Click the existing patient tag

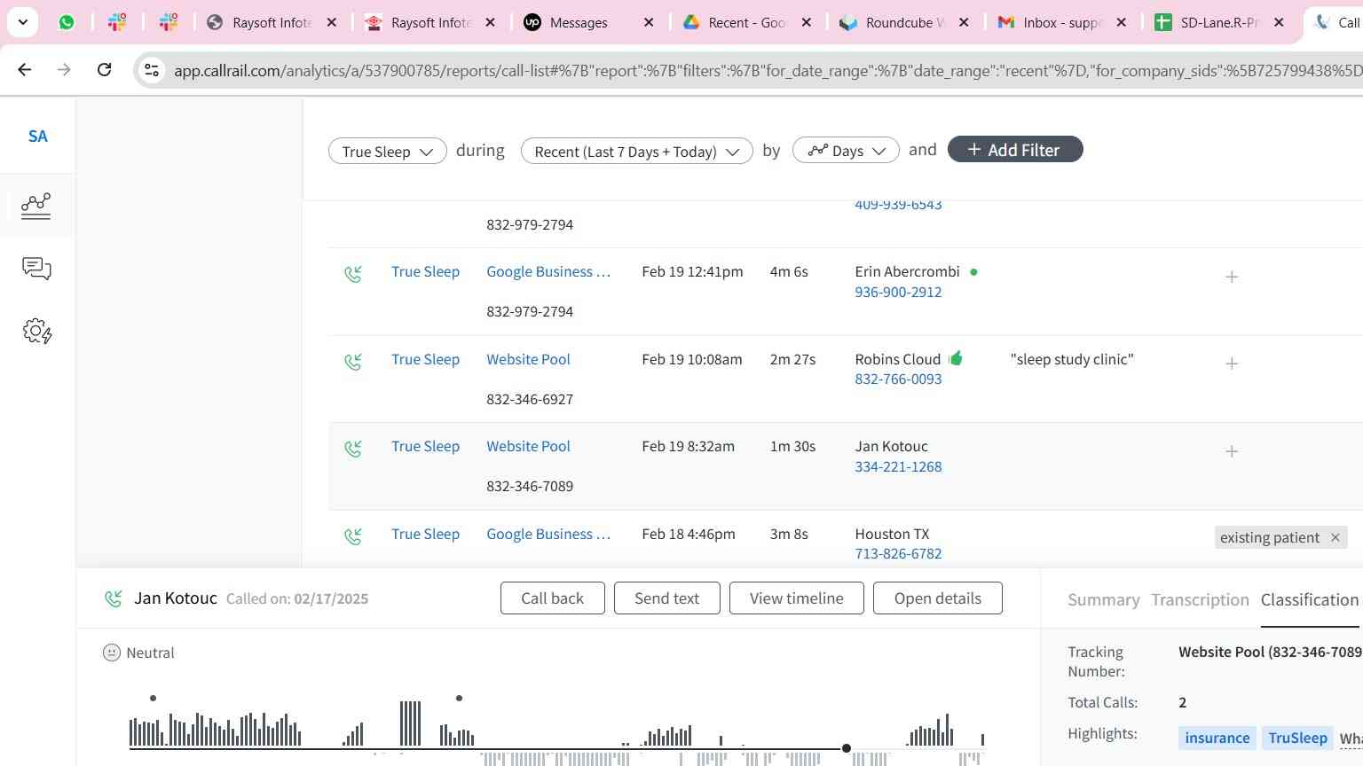click(1269, 537)
